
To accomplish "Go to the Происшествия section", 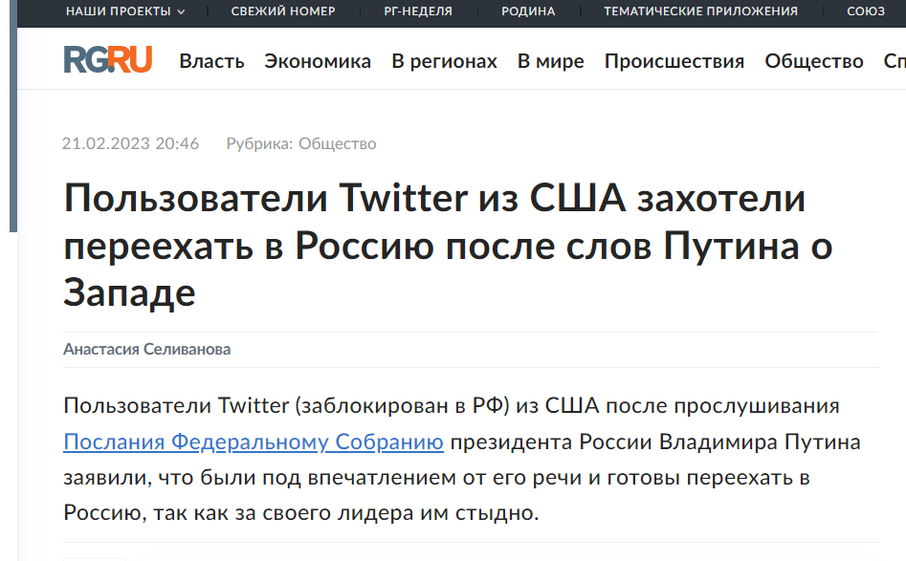I will (674, 61).
